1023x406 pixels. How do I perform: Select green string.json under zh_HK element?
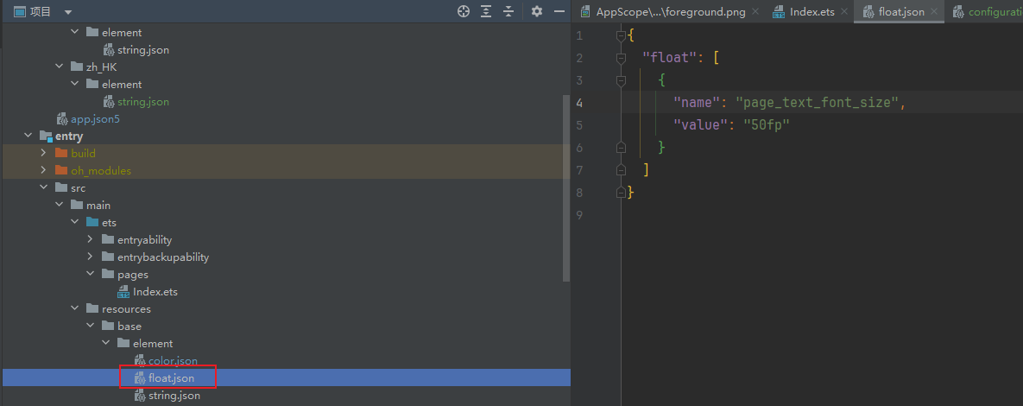pos(143,101)
